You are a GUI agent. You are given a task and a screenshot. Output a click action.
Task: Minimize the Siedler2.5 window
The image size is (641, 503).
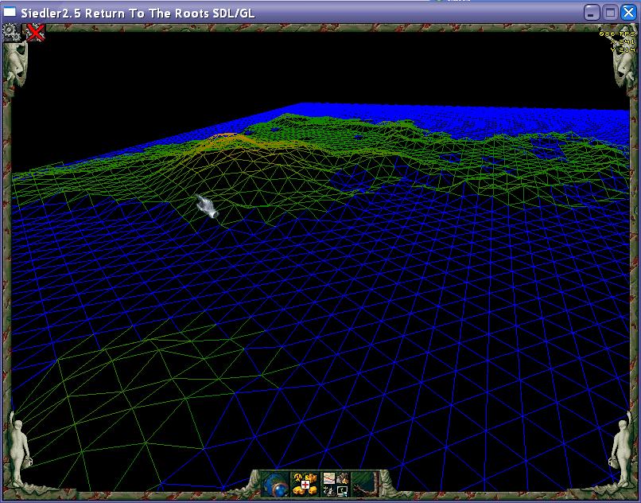[592, 13]
